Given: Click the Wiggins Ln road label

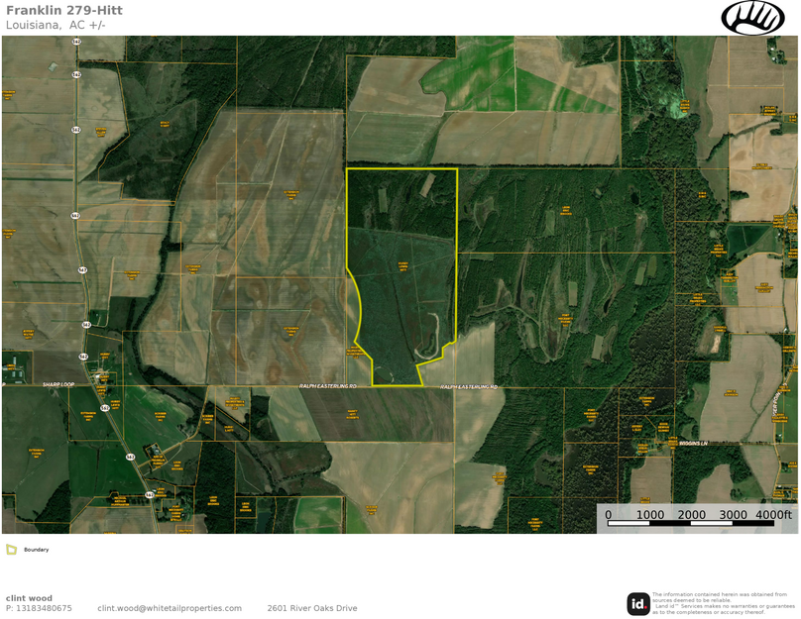Looking at the screenshot, I should coord(693,443).
